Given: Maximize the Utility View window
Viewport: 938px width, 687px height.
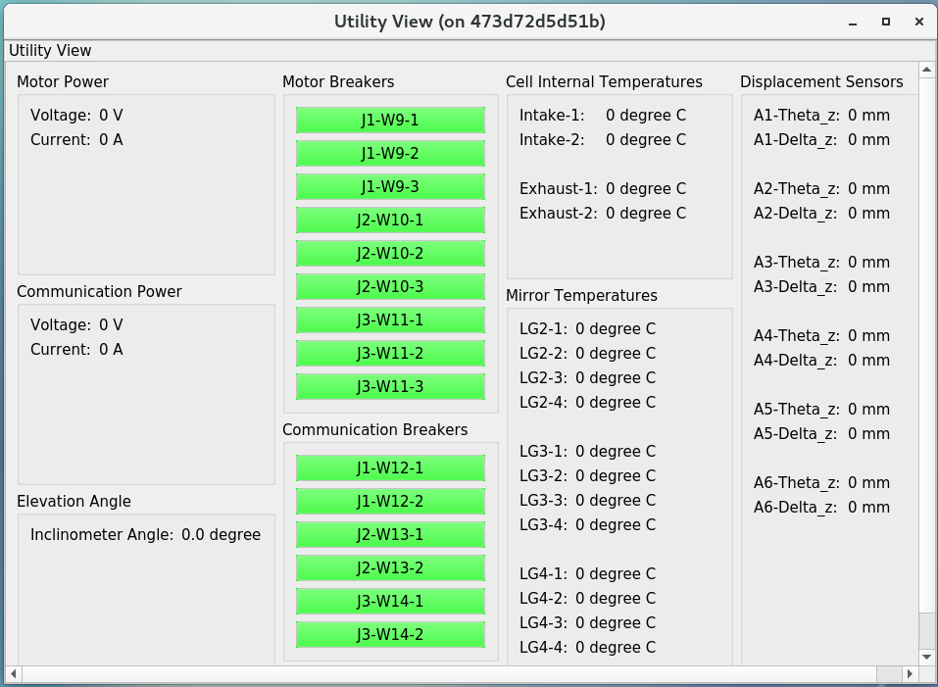Looking at the screenshot, I should pos(885,22).
